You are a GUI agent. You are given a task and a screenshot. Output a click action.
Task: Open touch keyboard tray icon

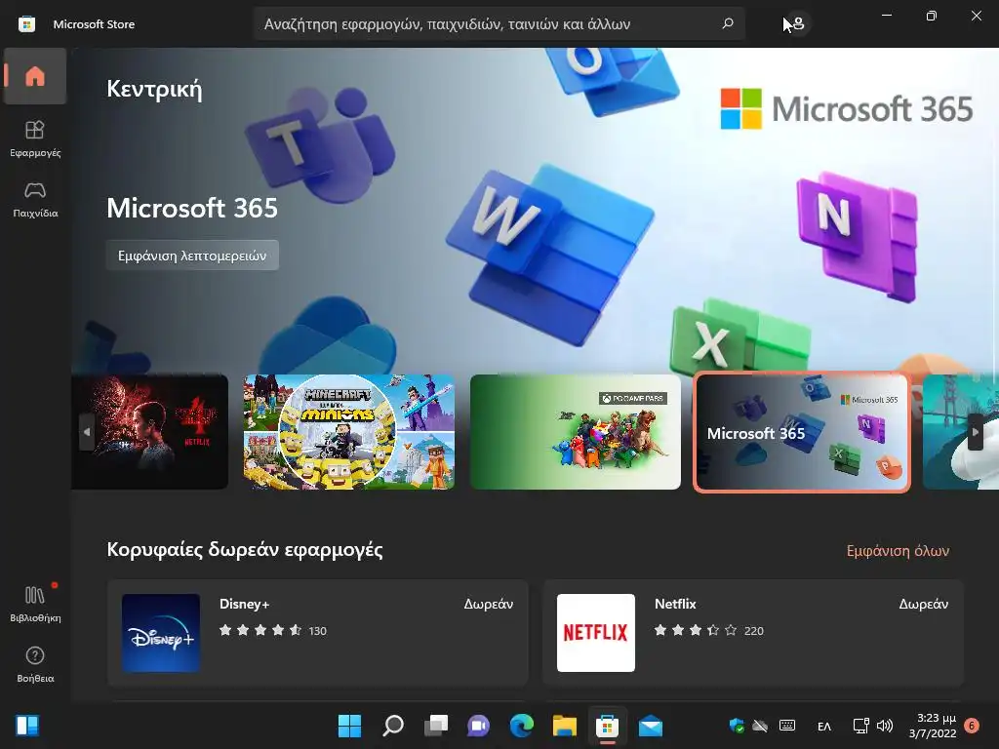787,726
